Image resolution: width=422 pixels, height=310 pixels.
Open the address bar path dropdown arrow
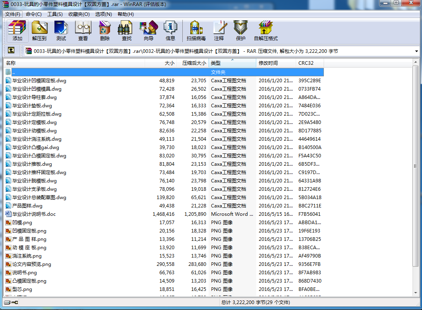point(416,51)
